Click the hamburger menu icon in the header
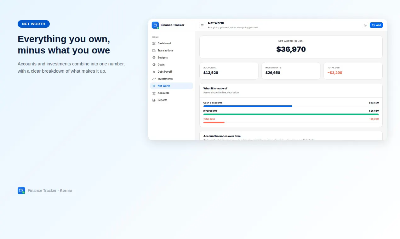 [x=202, y=25]
